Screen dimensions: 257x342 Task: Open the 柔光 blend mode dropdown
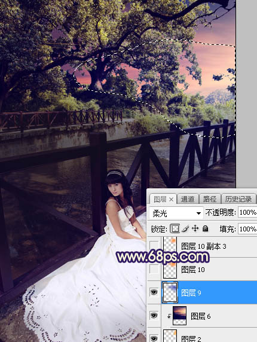click(176, 213)
